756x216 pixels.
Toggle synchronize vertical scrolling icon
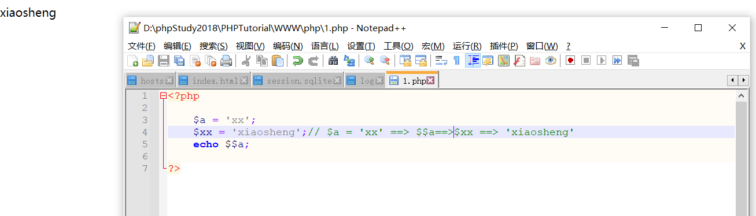point(405,60)
